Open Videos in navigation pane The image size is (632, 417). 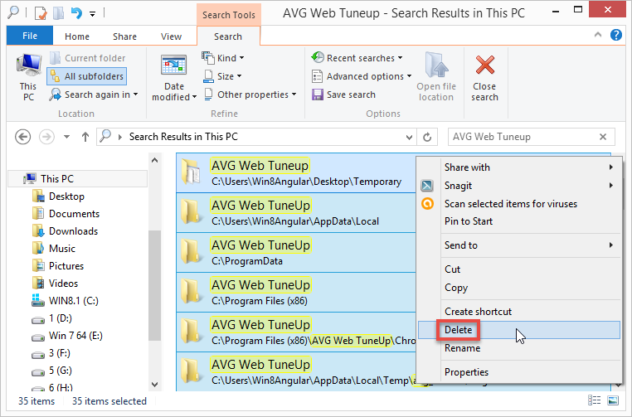pos(56,284)
